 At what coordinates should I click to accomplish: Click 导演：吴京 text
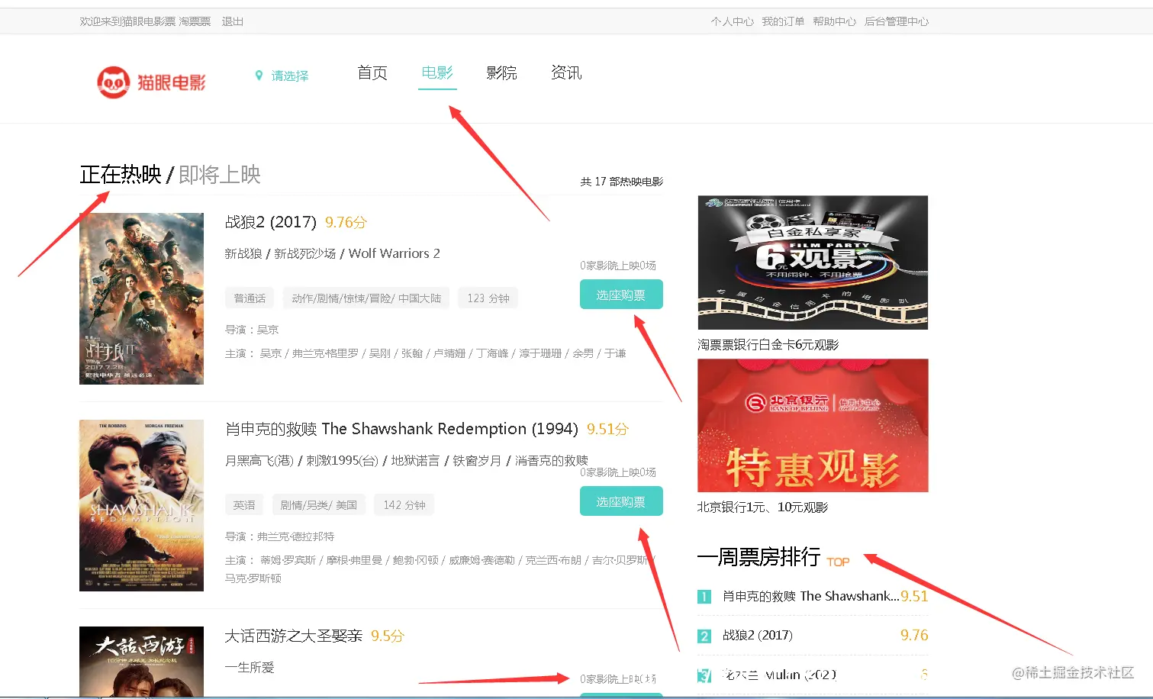(x=252, y=330)
